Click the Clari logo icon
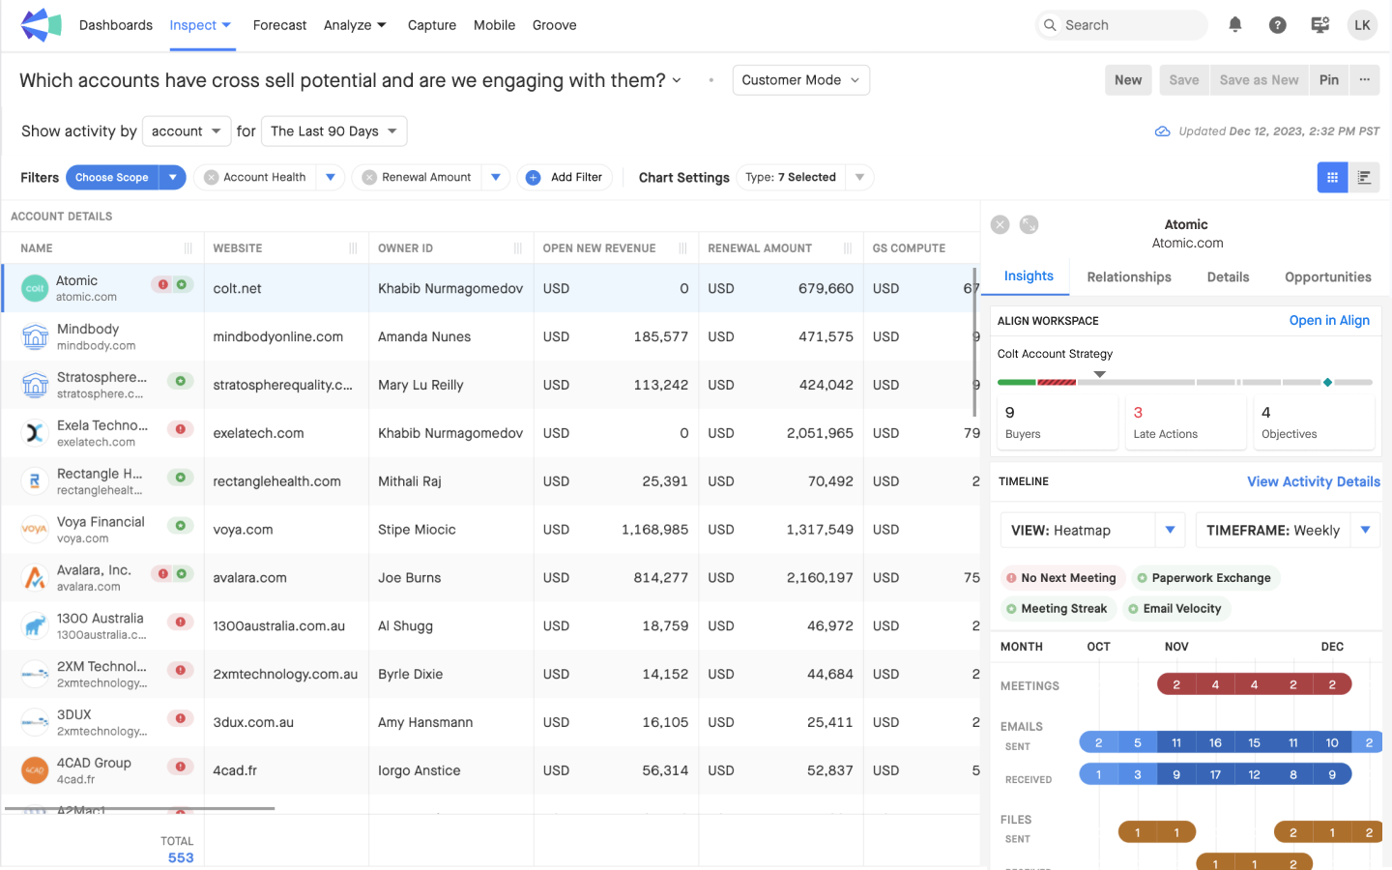1392x870 pixels. (41, 25)
